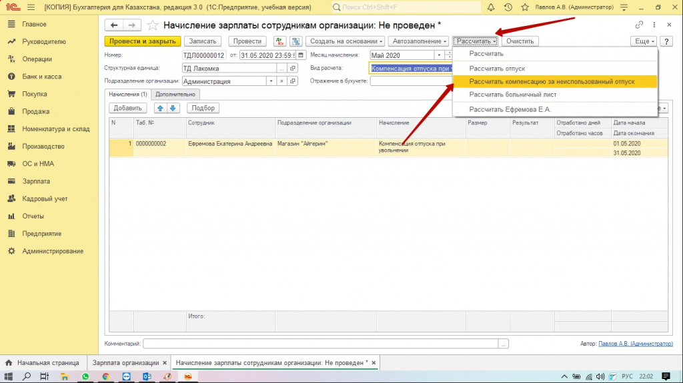
Task: Clear the Подразделение организации field
Action: [282, 81]
